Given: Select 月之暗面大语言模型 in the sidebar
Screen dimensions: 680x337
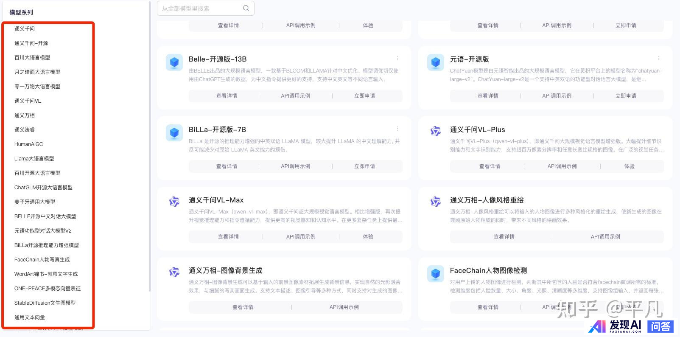Looking at the screenshot, I should (37, 72).
